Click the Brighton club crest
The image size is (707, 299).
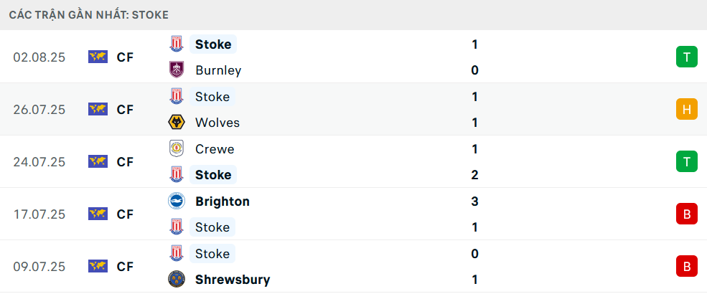[x=176, y=201]
